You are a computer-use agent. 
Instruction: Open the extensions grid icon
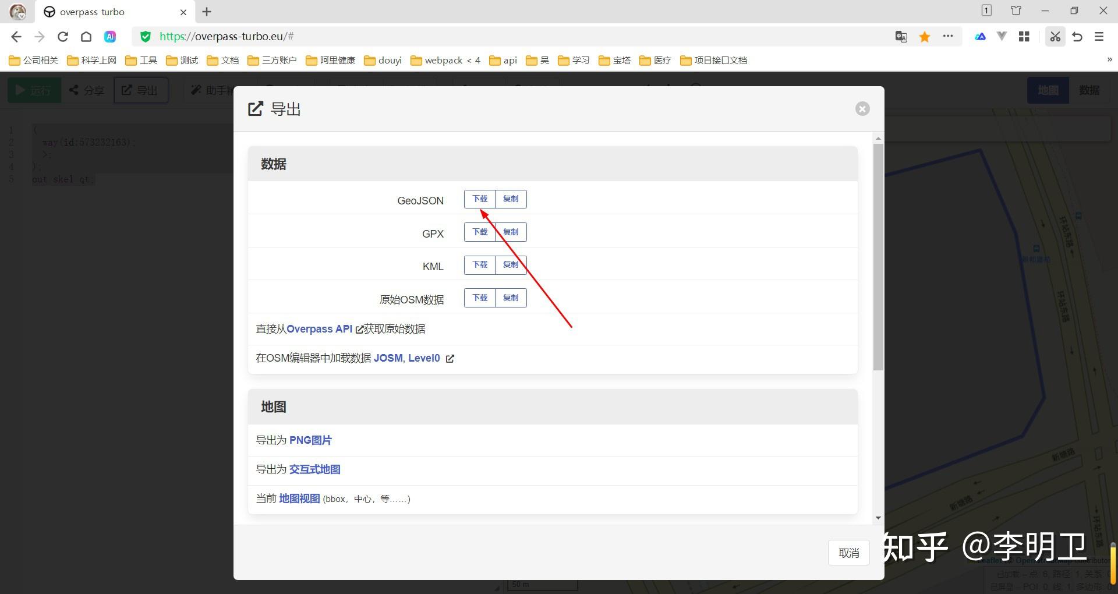point(1024,37)
